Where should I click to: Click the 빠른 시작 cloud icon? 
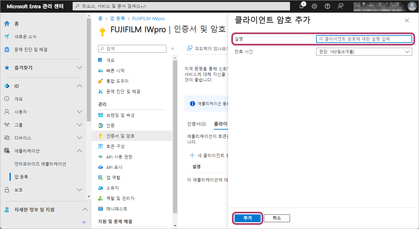pyautogui.click(x=100, y=70)
